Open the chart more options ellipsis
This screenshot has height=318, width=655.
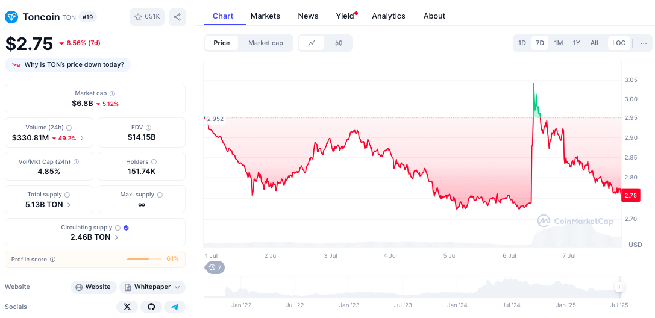tap(644, 43)
